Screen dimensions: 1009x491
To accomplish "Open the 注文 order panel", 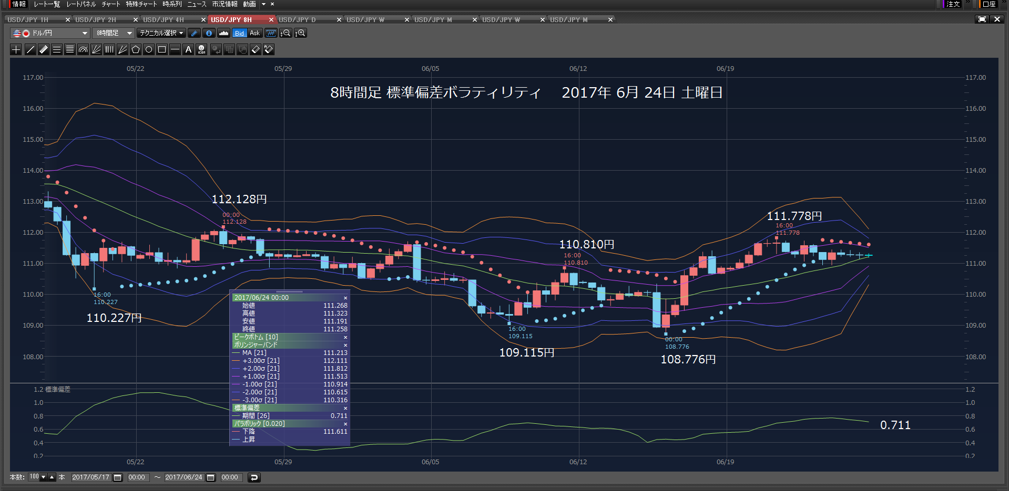I will click(x=953, y=4).
